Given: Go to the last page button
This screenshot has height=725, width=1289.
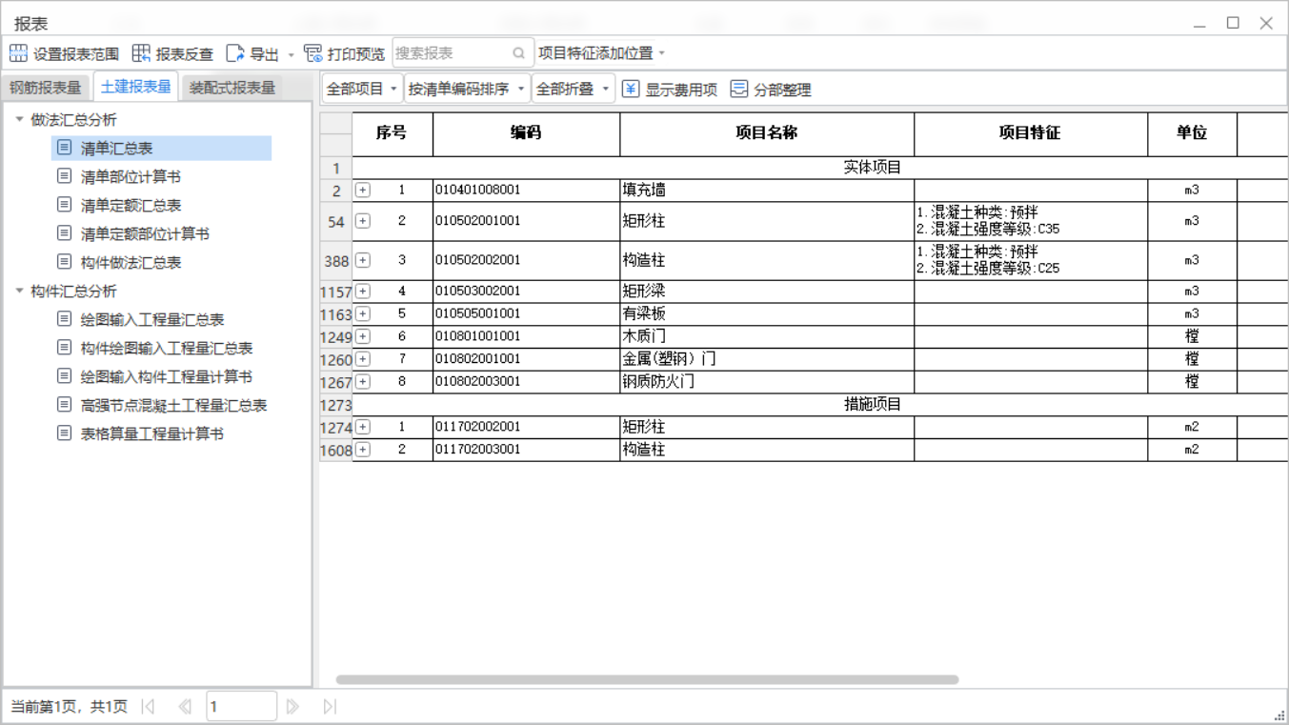Looking at the screenshot, I should (330, 706).
